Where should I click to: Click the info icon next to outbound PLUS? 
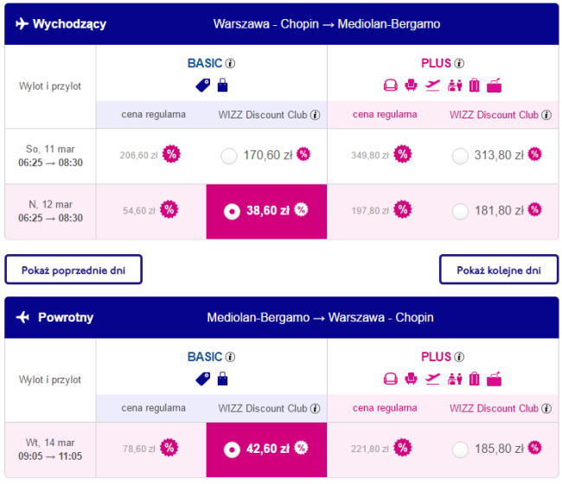click(x=459, y=63)
